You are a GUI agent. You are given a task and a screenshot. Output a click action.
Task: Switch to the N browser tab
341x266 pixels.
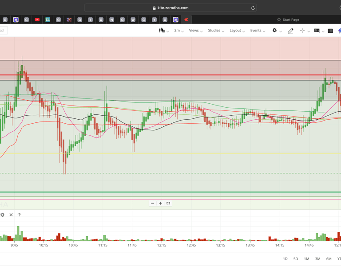pos(111,20)
